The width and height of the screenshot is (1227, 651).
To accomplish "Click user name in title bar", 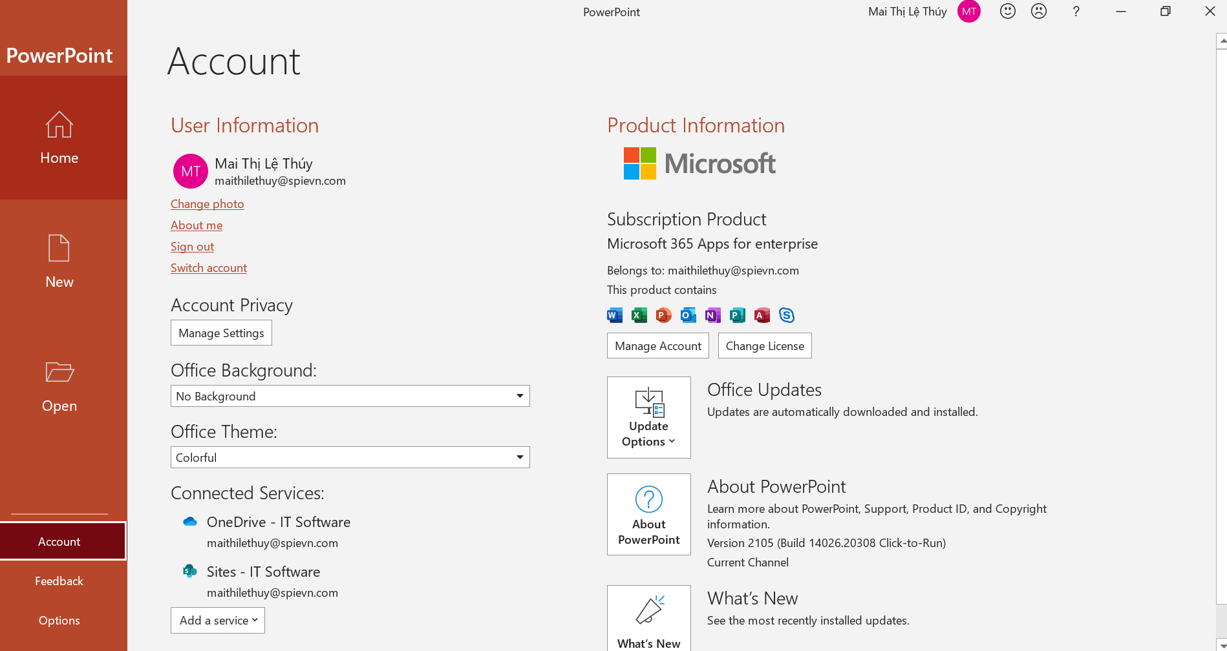I will pos(908,11).
